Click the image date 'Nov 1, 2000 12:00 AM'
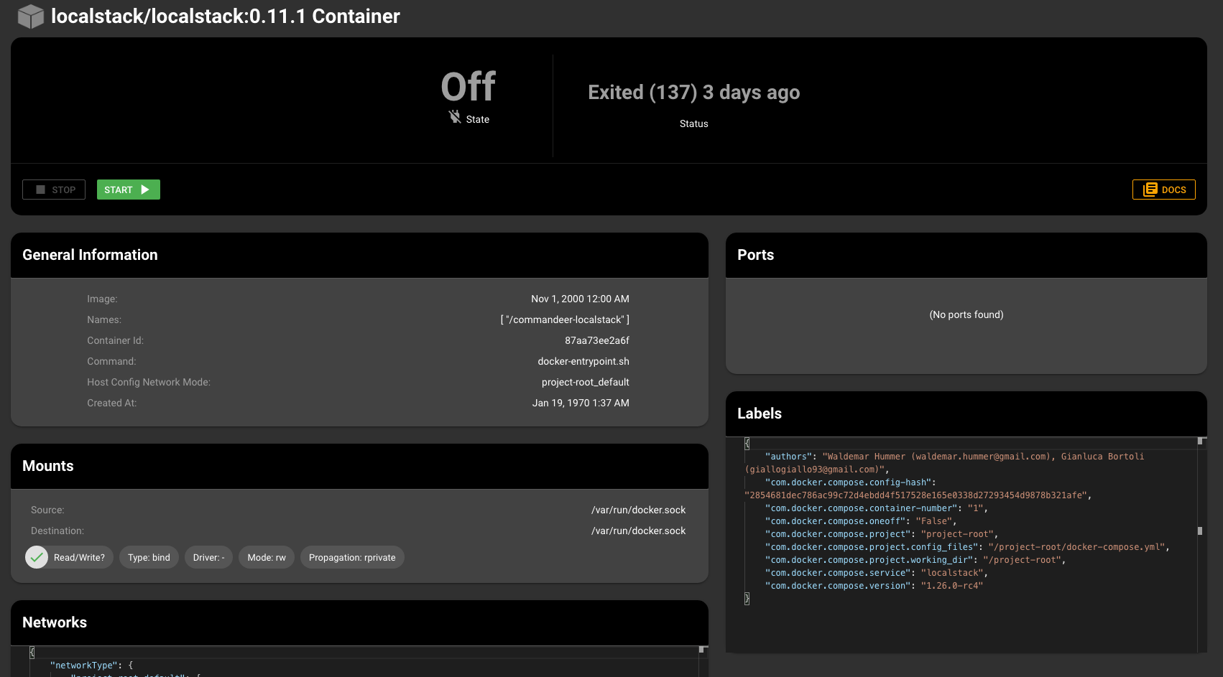The image size is (1223, 677). pyautogui.click(x=581, y=299)
